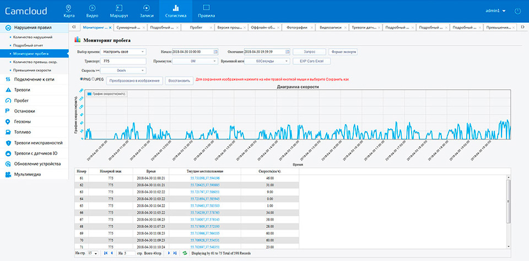Click the График скорости legend swatch

89,94
